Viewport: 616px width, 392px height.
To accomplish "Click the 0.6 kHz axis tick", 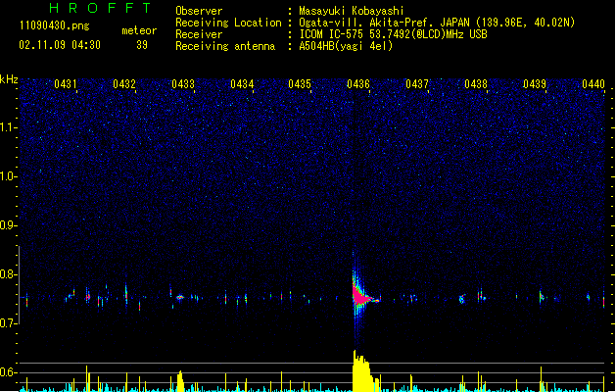I will [8, 372].
